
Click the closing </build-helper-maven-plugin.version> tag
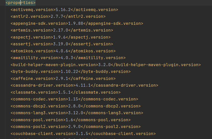pyautogui.click(x=156, y=65)
